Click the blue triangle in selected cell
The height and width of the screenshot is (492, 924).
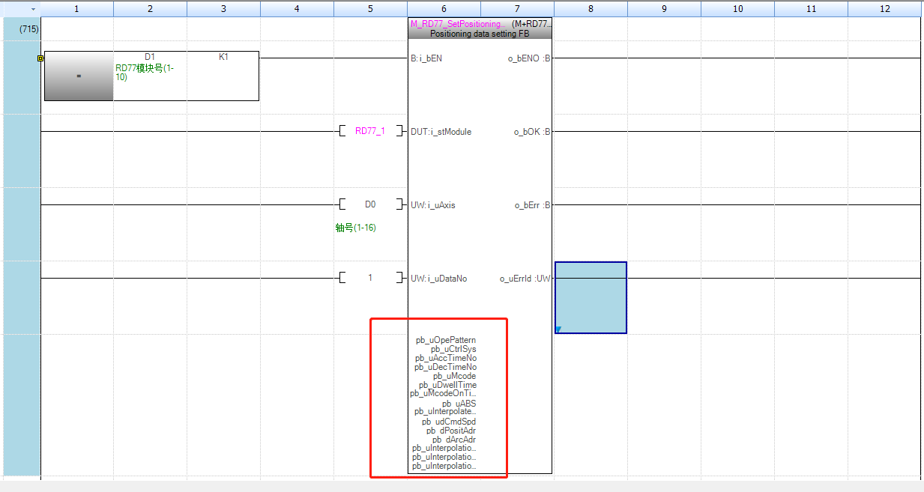558,329
